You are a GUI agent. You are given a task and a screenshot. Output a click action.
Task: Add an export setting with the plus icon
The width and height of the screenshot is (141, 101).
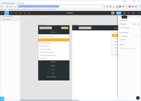coord(138,45)
